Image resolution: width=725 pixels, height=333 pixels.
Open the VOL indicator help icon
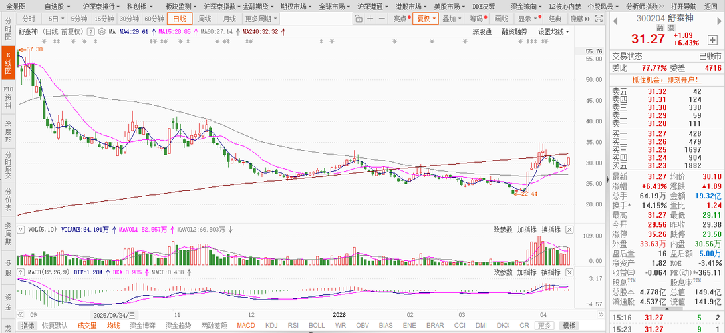(21, 230)
